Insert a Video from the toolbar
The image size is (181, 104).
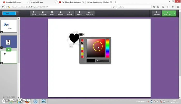pyautogui.click(x=52, y=13)
